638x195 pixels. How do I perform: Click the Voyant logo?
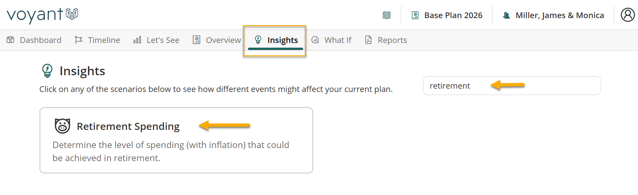[42, 14]
